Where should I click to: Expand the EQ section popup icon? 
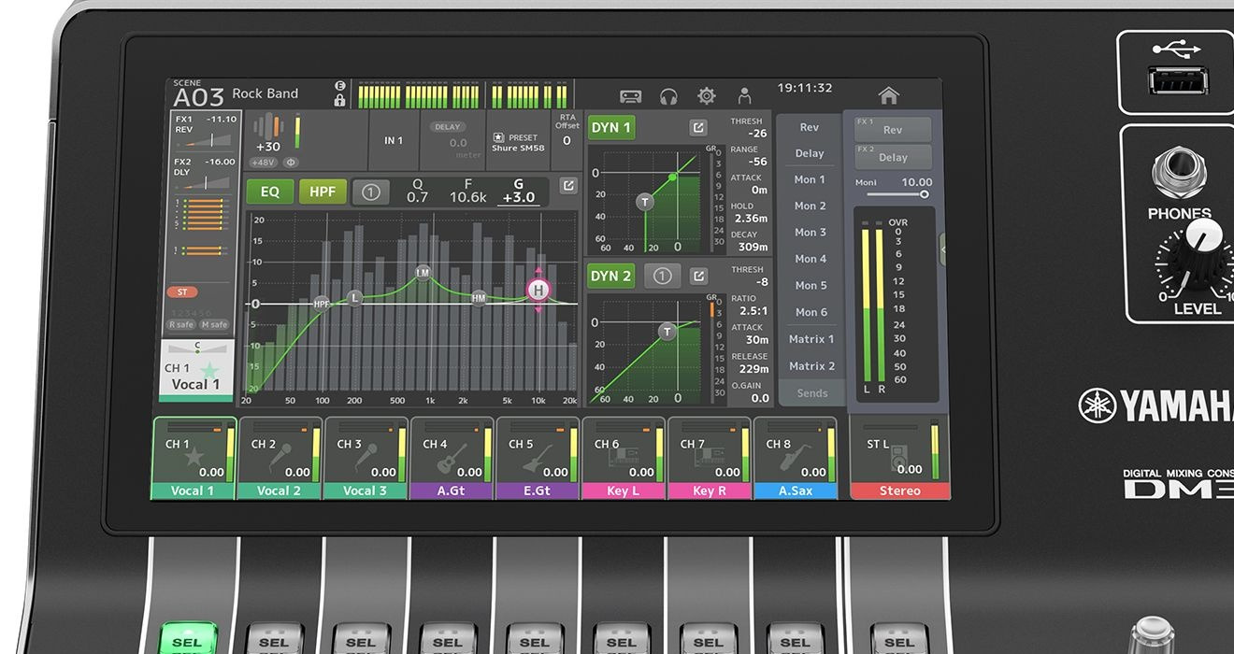tap(567, 186)
